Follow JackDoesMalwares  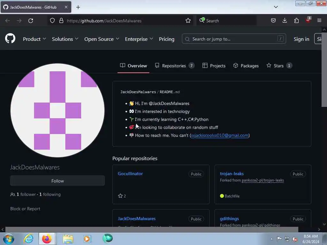pos(57,181)
